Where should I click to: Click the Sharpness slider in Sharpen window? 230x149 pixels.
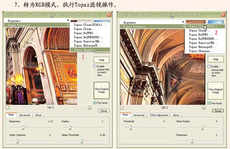(x=23, y=127)
